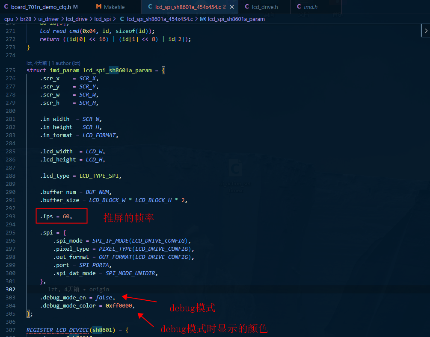Click the C file icon in the breadcrumb path
This screenshot has height=337, width=430.
click(x=122, y=19)
